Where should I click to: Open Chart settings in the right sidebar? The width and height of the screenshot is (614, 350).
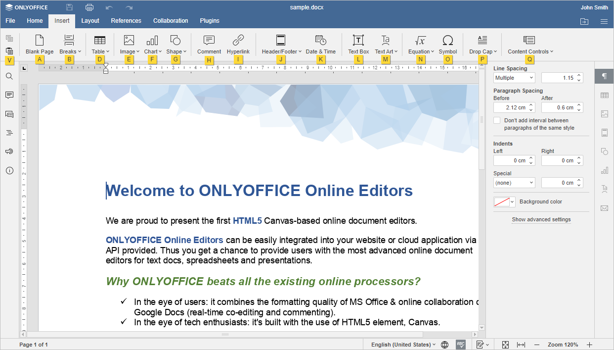604,170
